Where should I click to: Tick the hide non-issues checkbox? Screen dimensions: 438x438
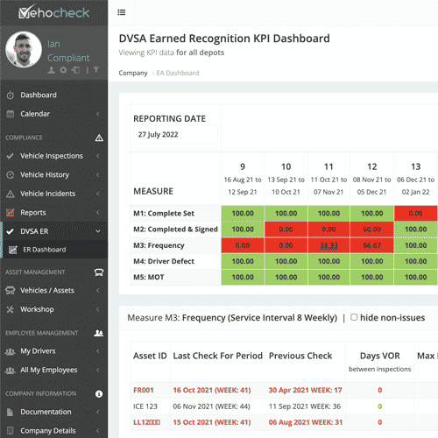(x=354, y=317)
